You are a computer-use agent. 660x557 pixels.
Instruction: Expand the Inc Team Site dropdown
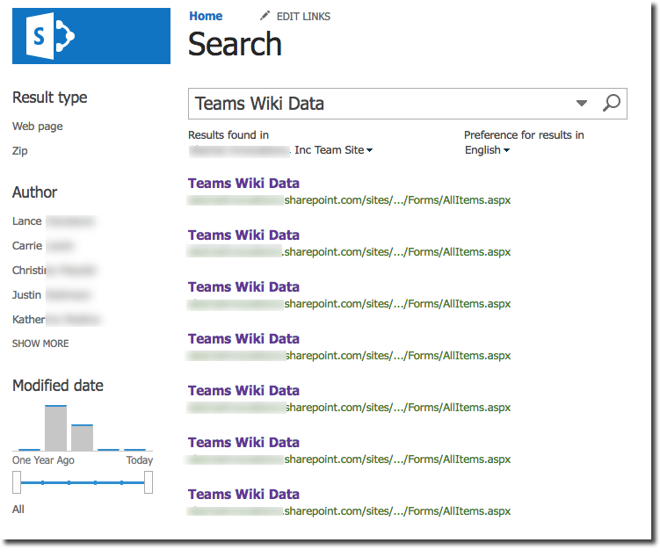369,150
